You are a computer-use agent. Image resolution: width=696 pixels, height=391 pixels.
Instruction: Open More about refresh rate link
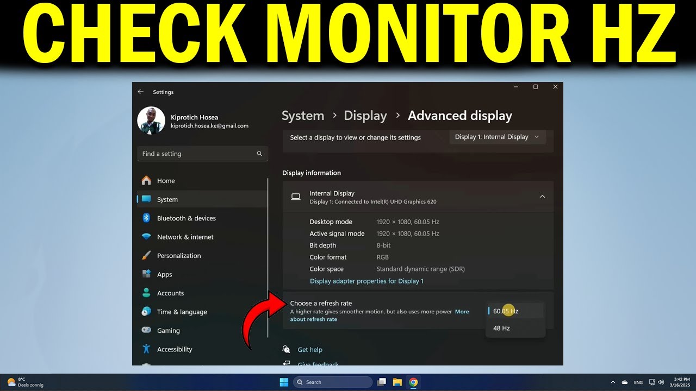click(380, 316)
